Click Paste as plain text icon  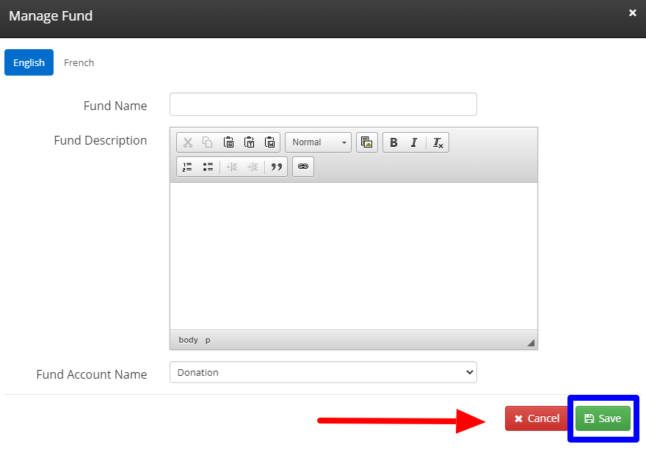(x=250, y=142)
